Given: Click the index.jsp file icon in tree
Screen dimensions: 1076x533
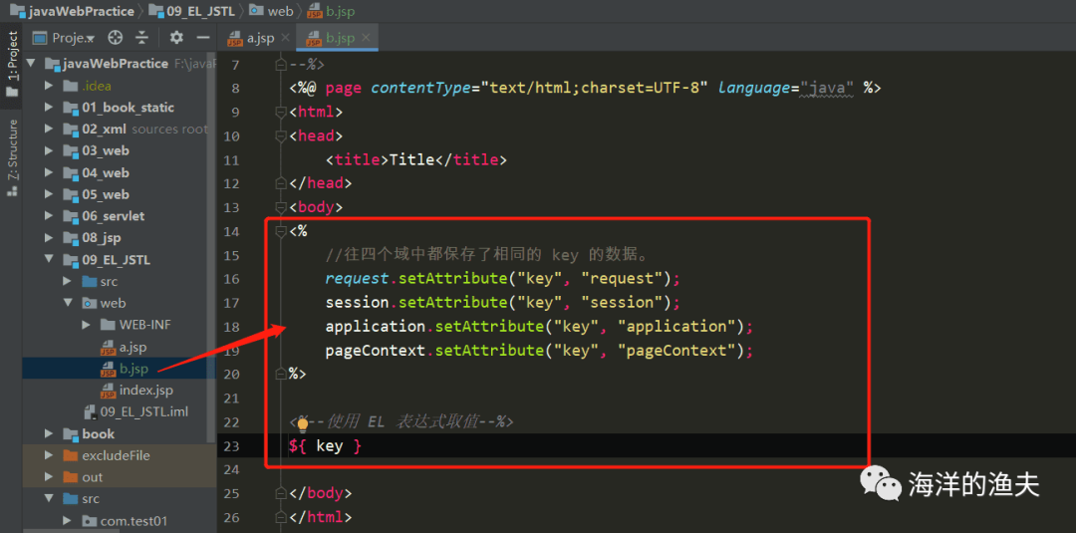Looking at the screenshot, I should point(108,391).
